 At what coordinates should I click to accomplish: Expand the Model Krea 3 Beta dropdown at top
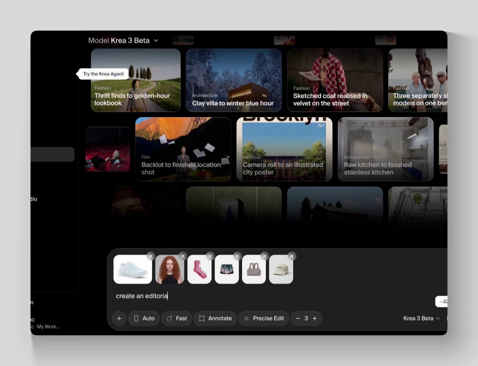(x=123, y=40)
